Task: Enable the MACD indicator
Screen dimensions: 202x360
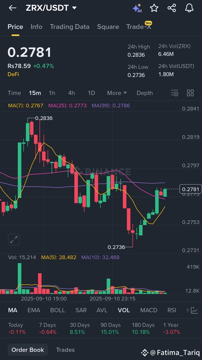Action: coord(149,310)
